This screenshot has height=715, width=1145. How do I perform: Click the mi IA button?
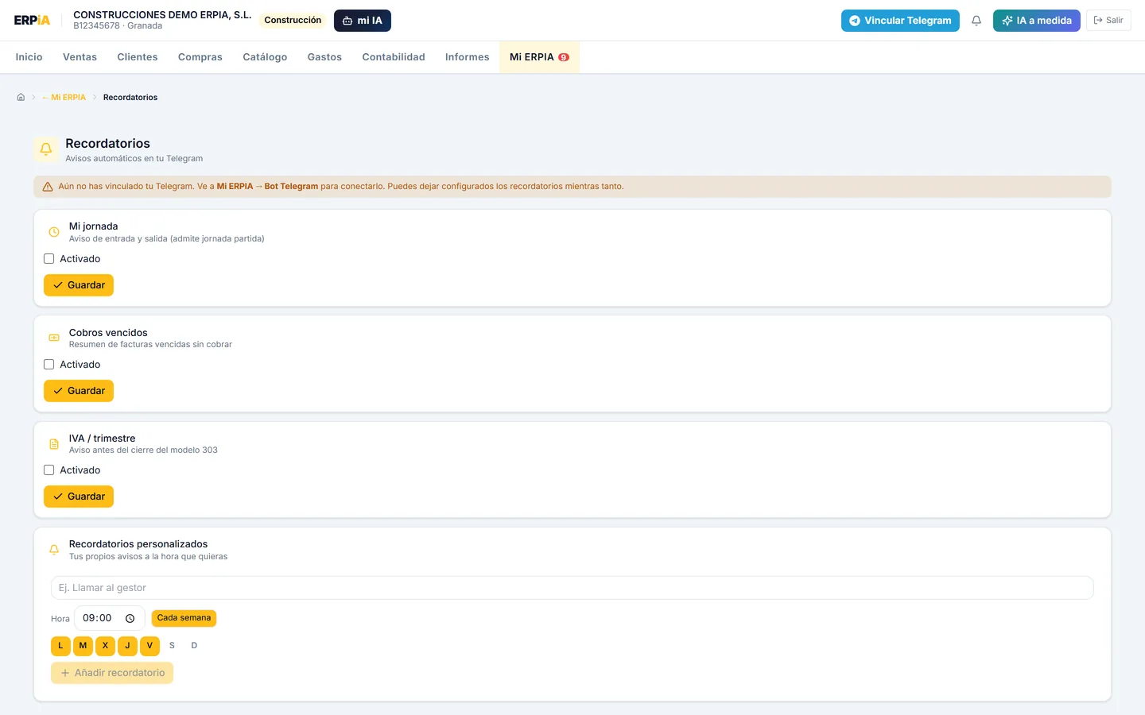tap(363, 21)
